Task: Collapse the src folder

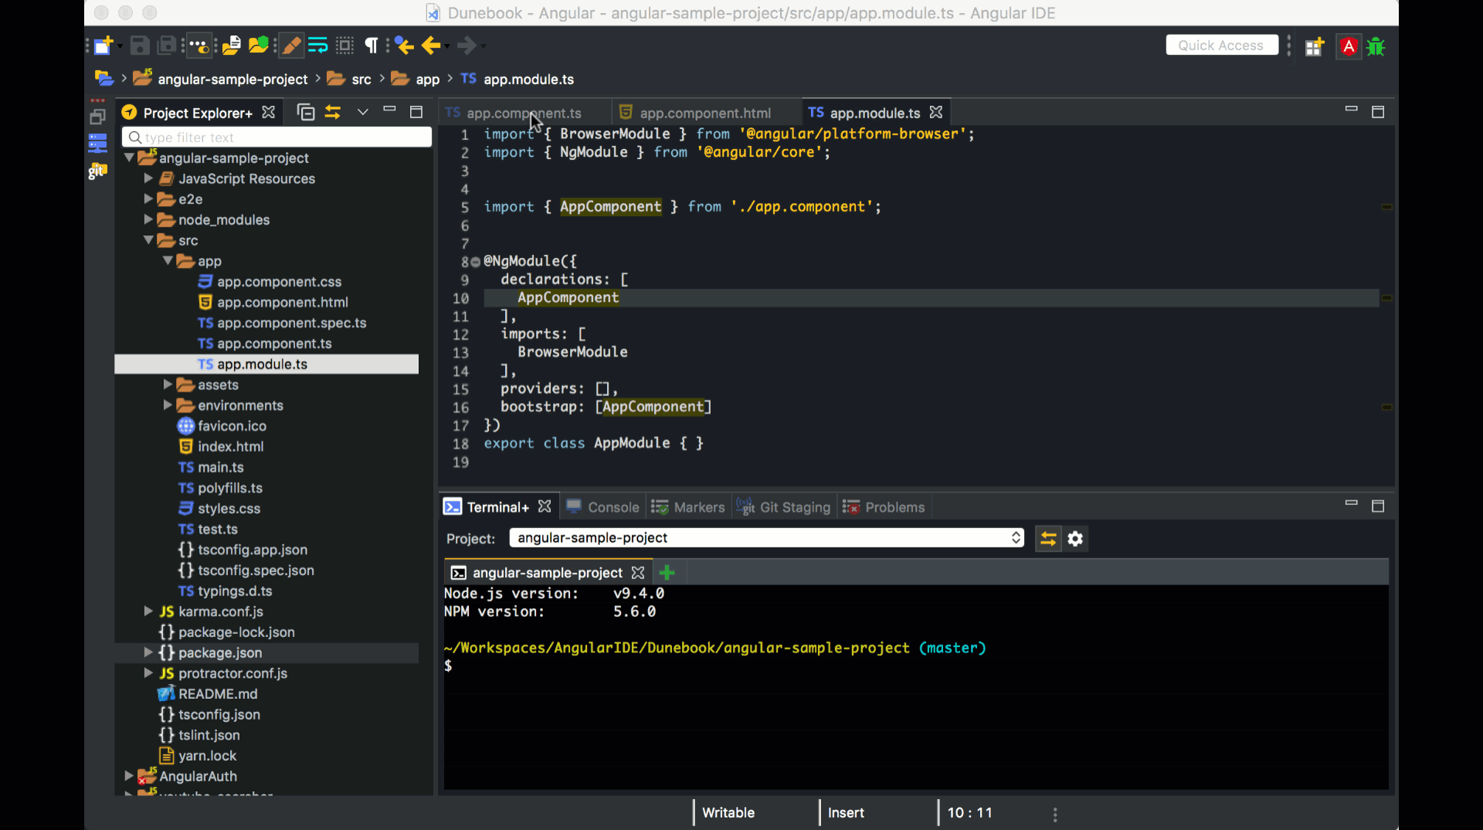Action: [148, 240]
